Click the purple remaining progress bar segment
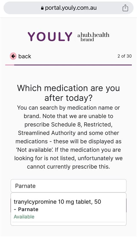This screenshot has width=137, height=237. (x=73, y=65)
